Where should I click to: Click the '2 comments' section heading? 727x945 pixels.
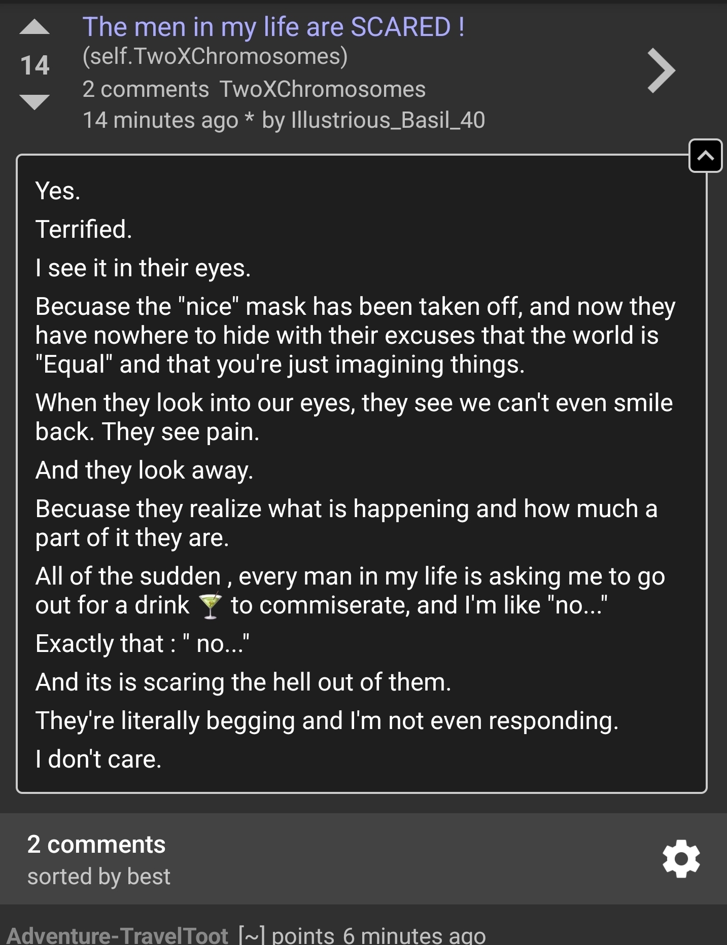[96, 845]
